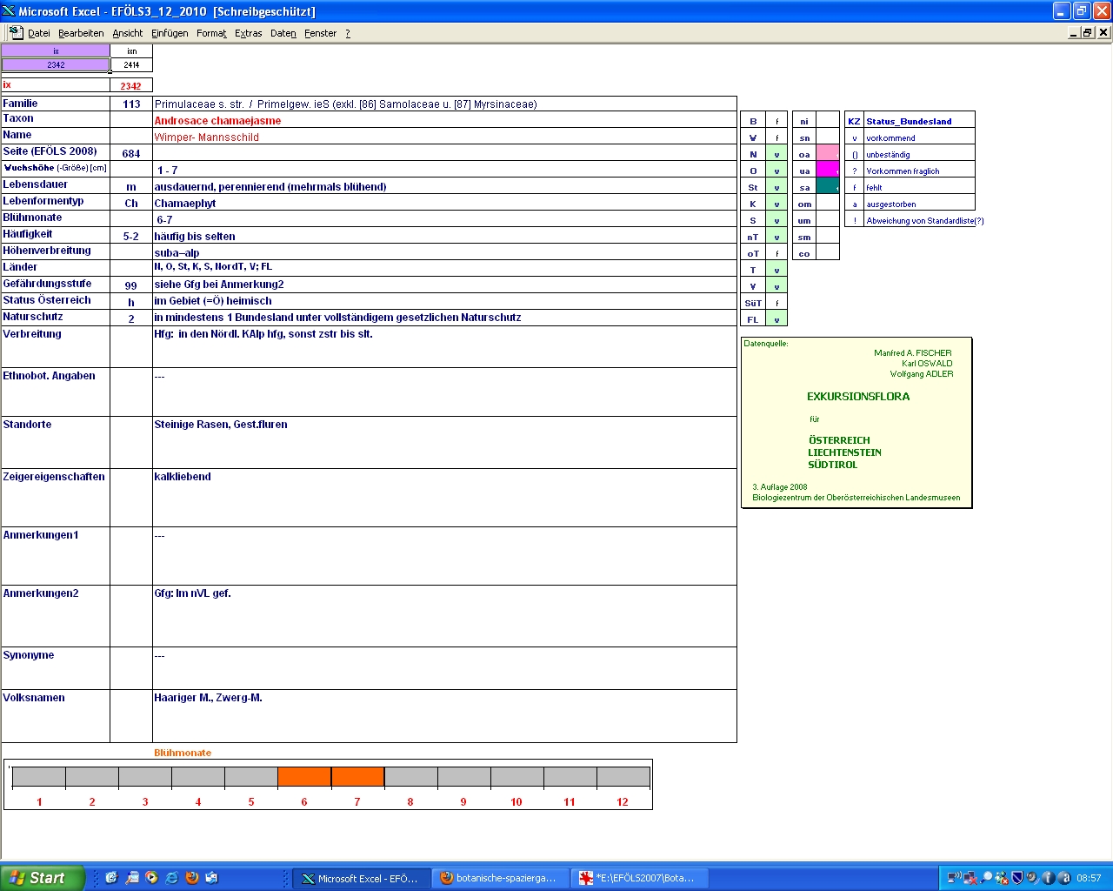Launch Firefox from quick launch
The image size is (1113, 891).
pos(192,878)
